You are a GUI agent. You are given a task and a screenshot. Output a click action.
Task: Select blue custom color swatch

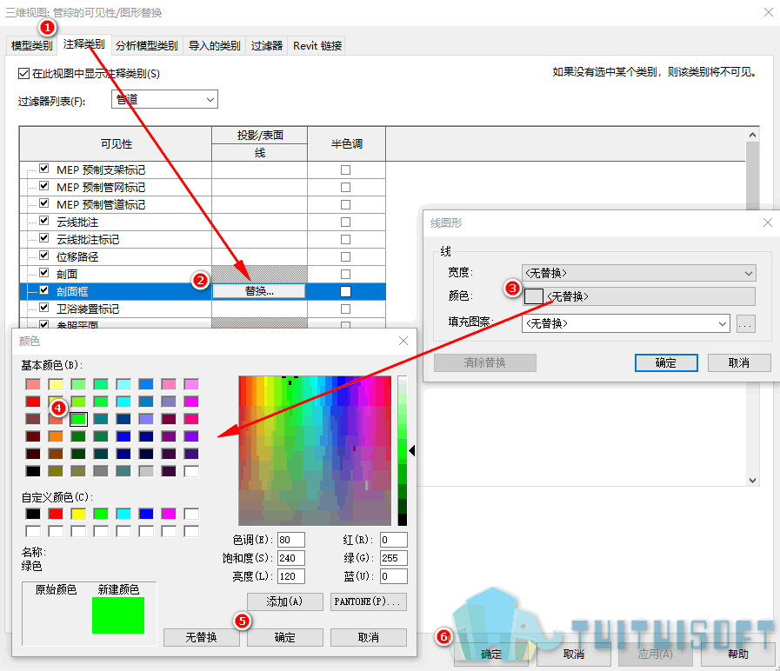[146, 514]
